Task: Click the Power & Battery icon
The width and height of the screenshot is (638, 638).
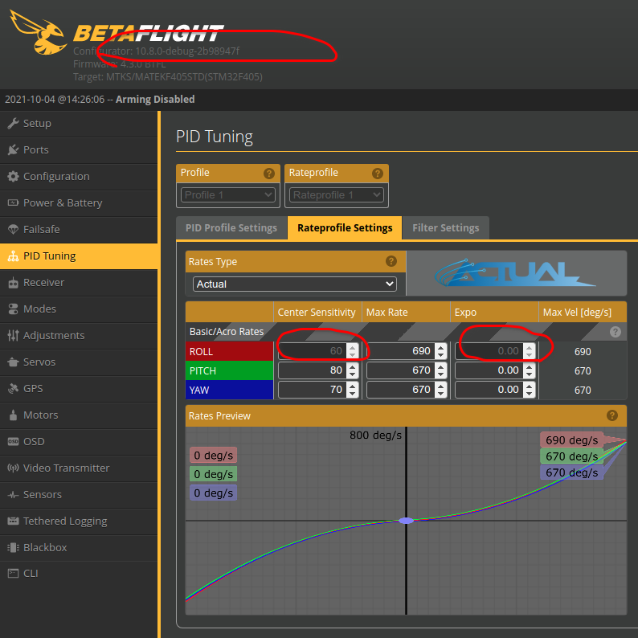Action: (x=13, y=202)
